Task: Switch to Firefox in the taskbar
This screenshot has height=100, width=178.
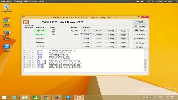Action: pyautogui.click(x=57, y=97)
